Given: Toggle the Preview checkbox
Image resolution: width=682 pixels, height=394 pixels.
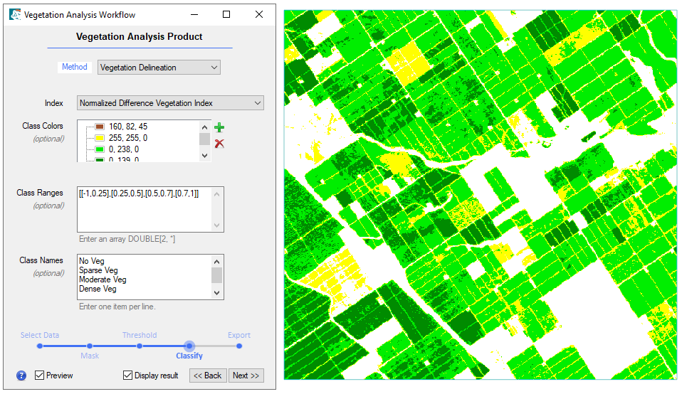Looking at the screenshot, I should pyautogui.click(x=40, y=376).
